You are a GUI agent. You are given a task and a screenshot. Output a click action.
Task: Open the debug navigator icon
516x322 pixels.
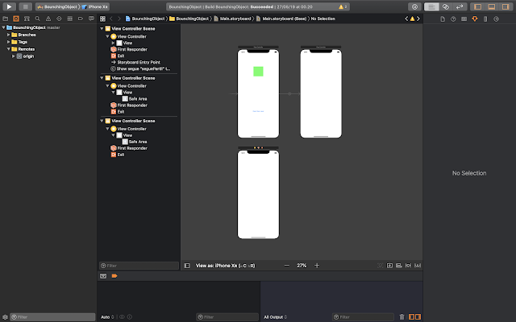[x=70, y=19]
